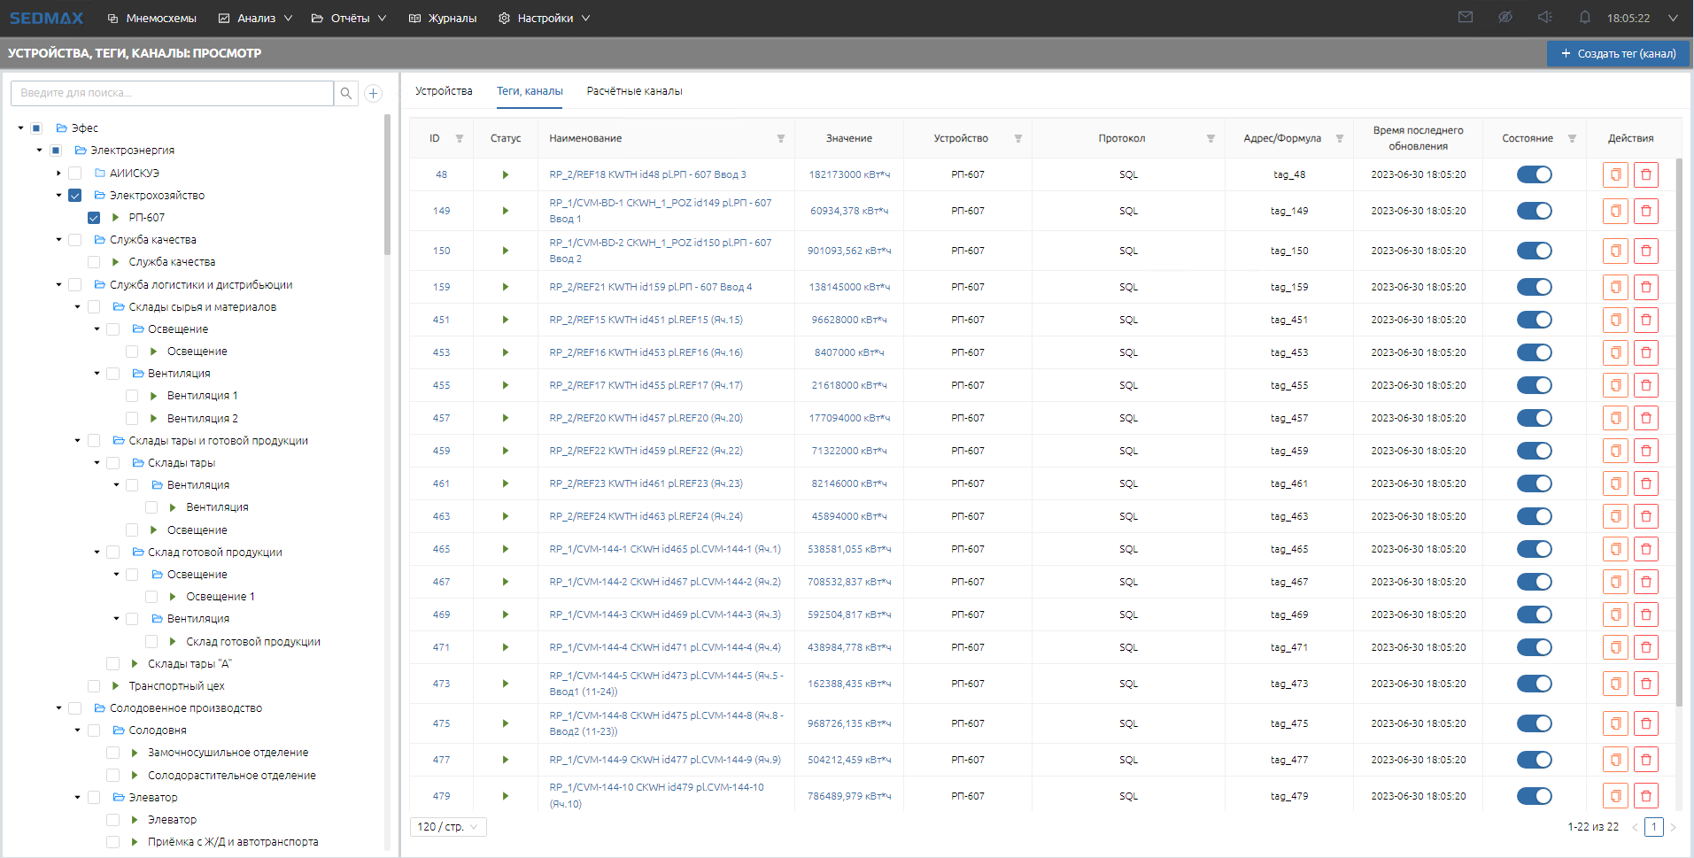Click the tree search input field
This screenshot has width=1694, height=858.
coord(173,93)
